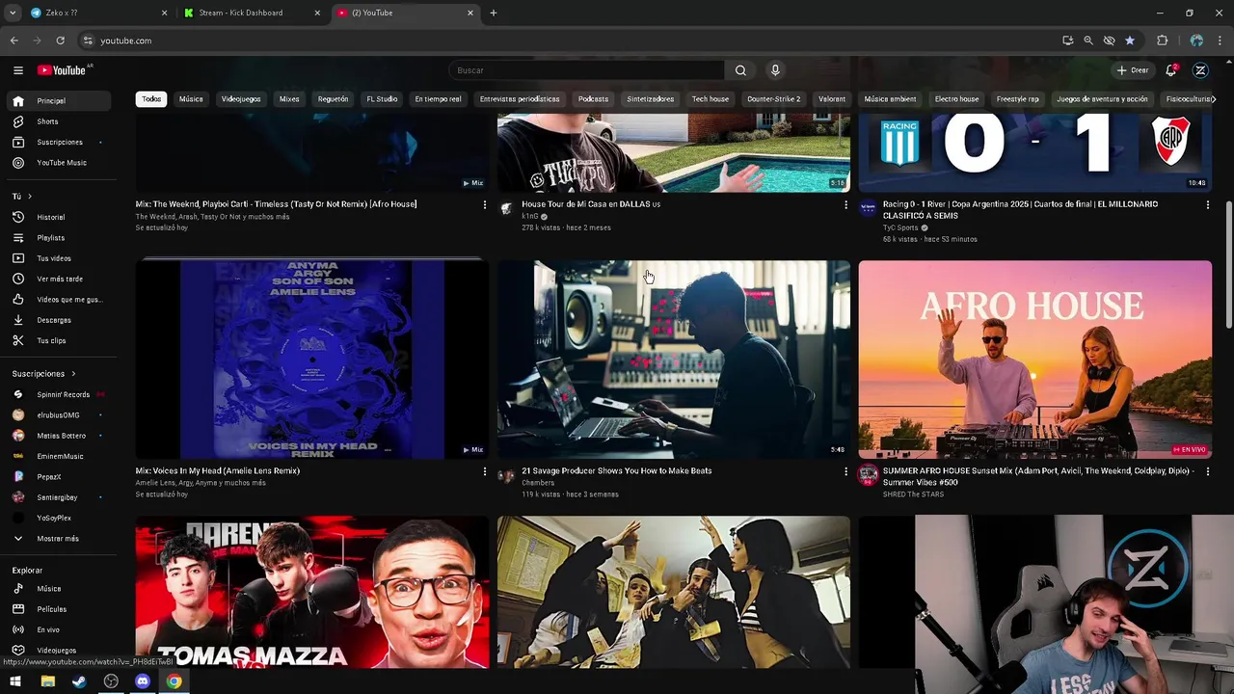
Task: Open Principal home in sidebar
Action: point(58,101)
